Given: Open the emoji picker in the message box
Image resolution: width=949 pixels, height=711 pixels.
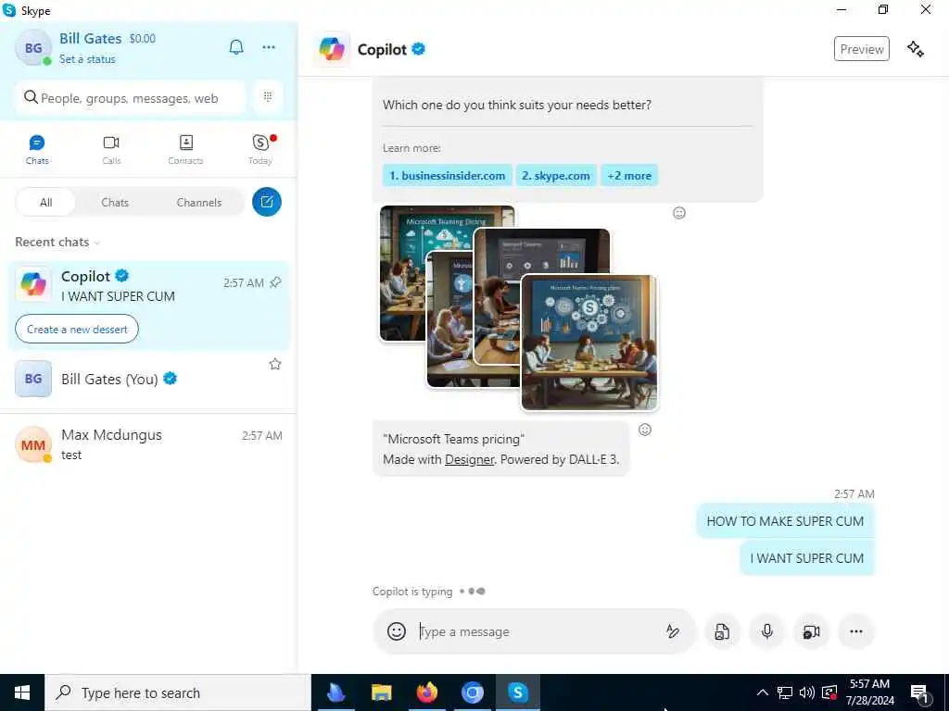Looking at the screenshot, I should (x=397, y=631).
